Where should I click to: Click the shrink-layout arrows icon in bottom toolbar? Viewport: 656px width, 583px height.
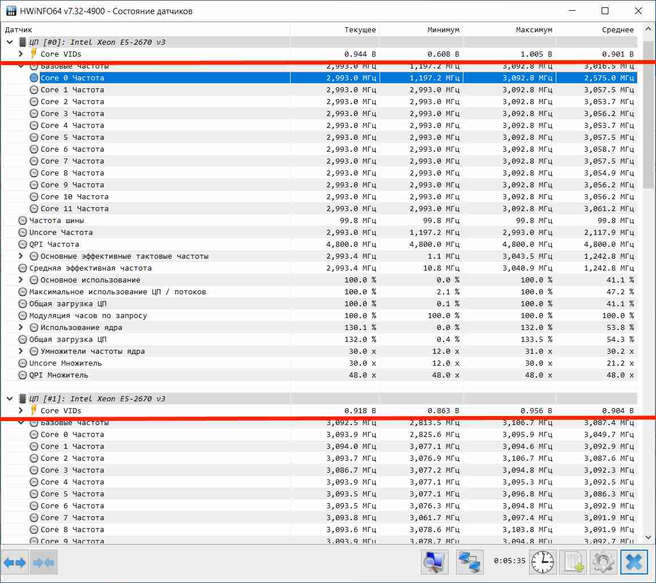click(x=44, y=563)
